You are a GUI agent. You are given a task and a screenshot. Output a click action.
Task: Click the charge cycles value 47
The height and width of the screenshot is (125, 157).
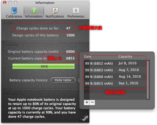click(x=68, y=28)
